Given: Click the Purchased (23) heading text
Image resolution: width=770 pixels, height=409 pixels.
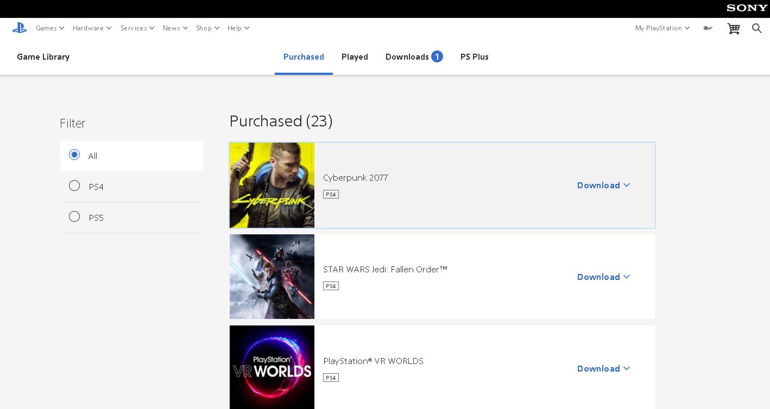Looking at the screenshot, I should 281,121.
